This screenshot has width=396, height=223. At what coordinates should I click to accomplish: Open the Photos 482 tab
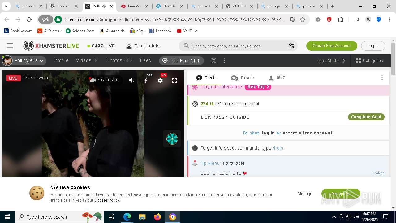[x=119, y=60]
